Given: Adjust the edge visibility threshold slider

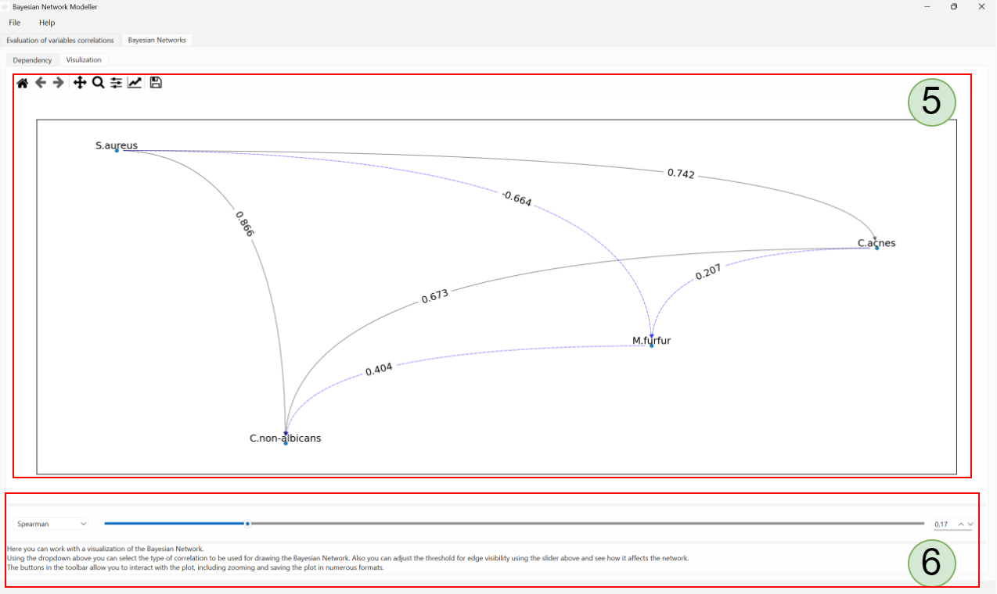Looking at the screenshot, I should tap(248, 524).
